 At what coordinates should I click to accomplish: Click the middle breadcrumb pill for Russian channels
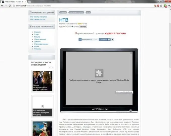click(x=76, y=13)
